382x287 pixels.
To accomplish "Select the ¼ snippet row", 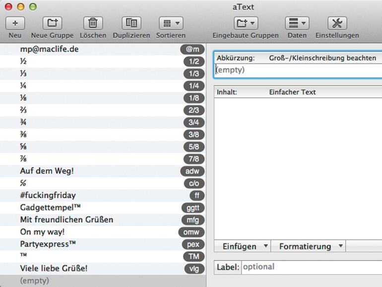I will point(102,86).
